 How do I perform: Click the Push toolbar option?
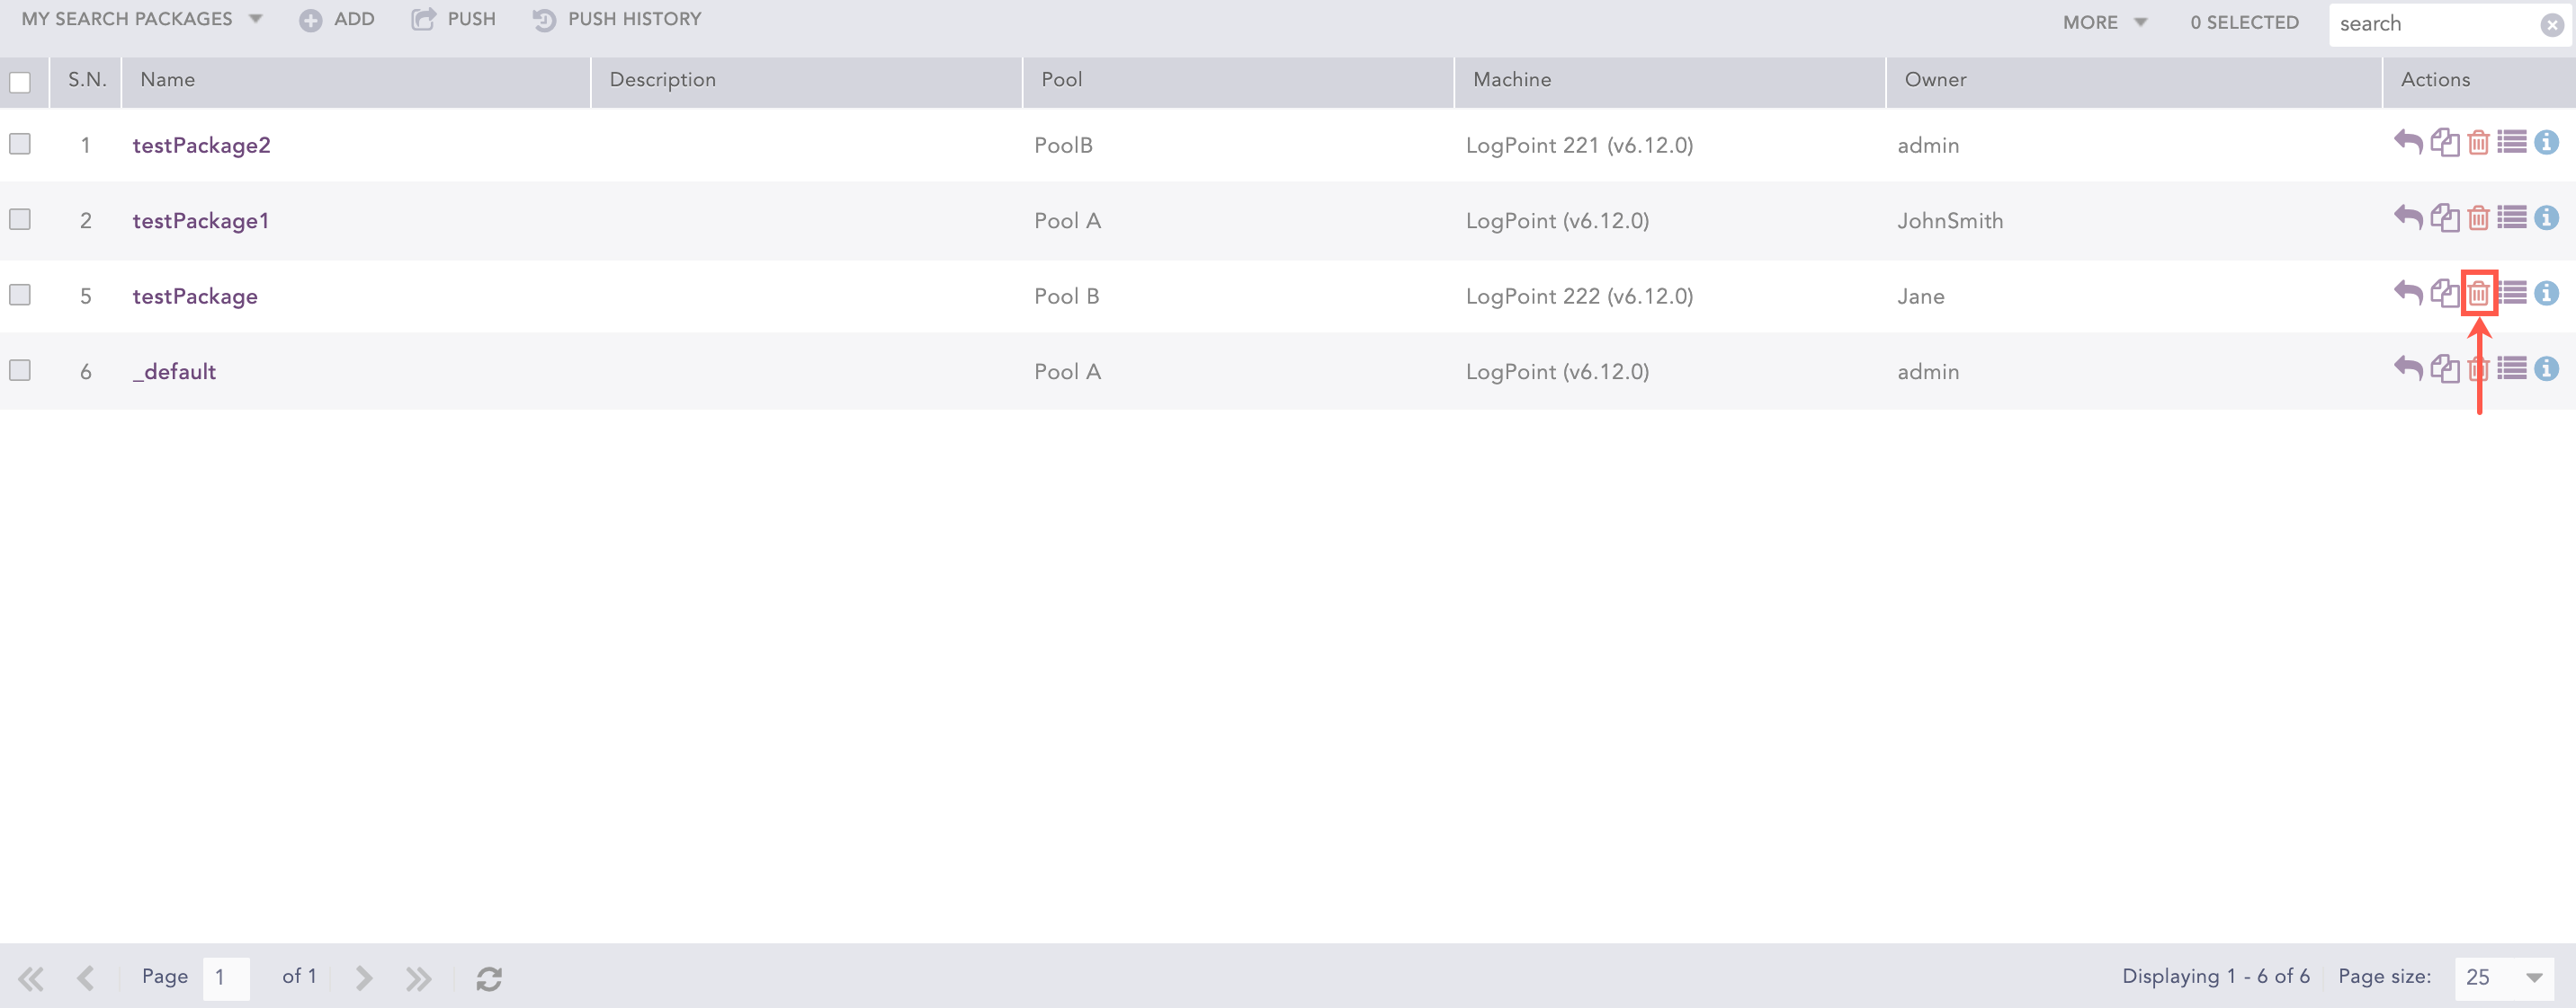[x=453, y=19]
